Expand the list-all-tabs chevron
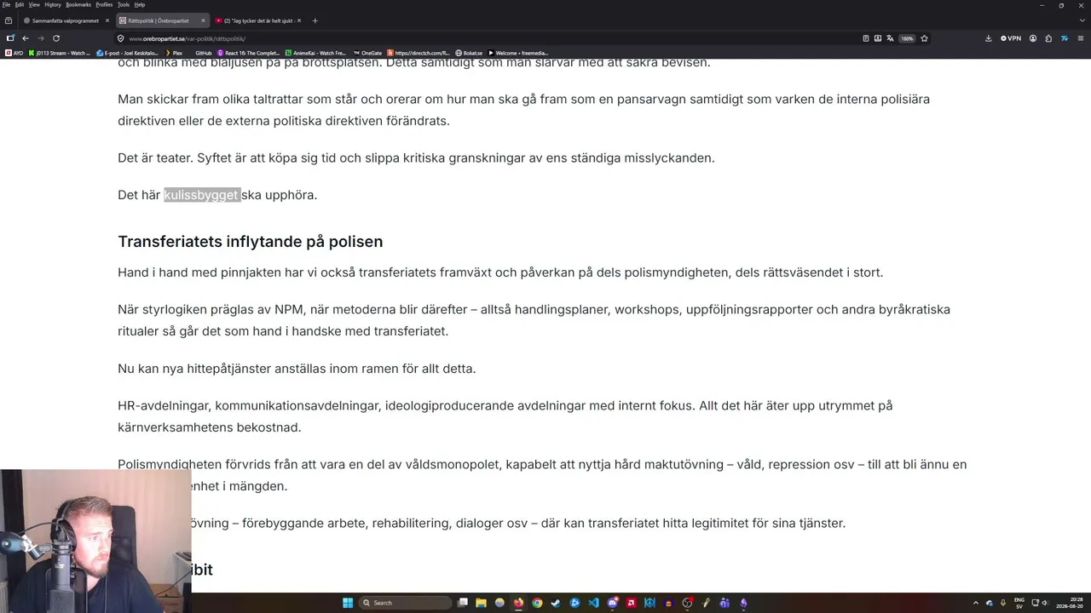The height and width of the screenshot is (613, 1091). tap(1082, 20)
